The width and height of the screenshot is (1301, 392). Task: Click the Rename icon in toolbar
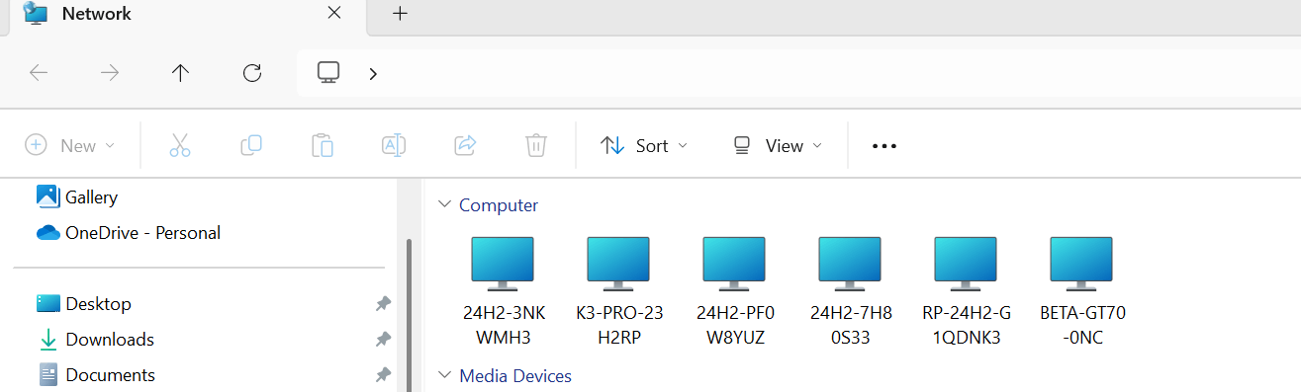coord(394,145)
